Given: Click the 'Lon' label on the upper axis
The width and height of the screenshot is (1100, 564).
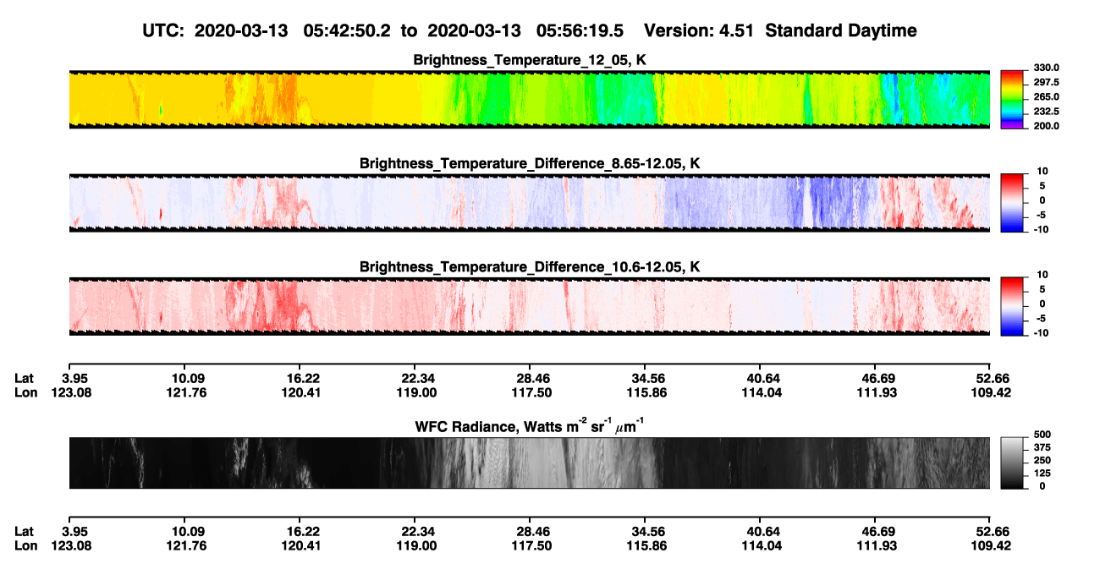Looking at the screenshot, I should click(x=25, y=392).
